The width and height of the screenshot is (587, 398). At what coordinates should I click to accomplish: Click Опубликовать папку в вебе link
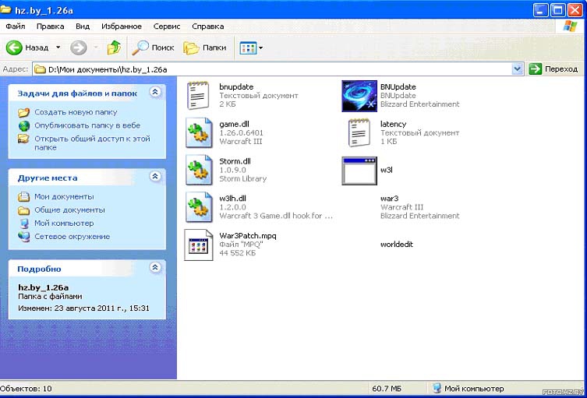pos(87,125)
